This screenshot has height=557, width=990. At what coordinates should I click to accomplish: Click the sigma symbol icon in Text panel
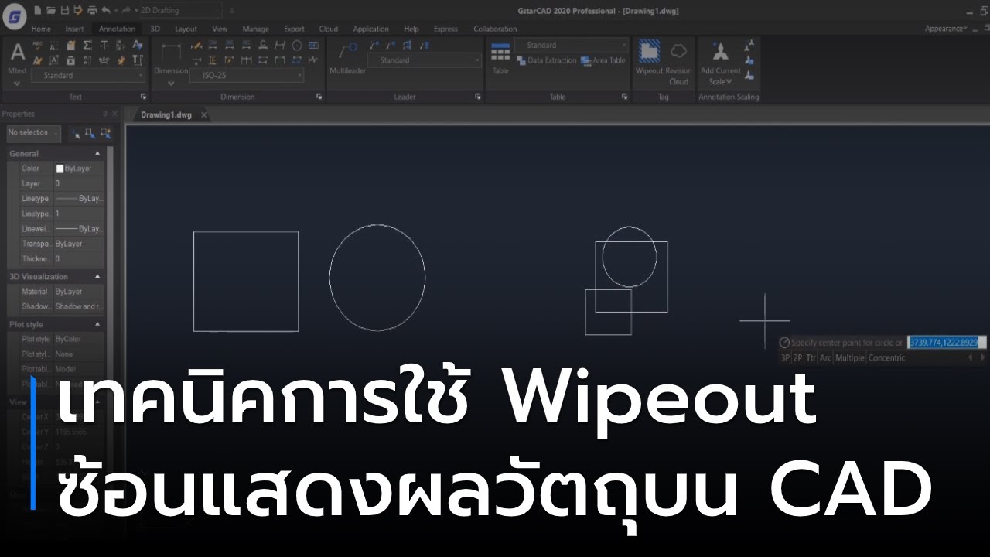87,45
